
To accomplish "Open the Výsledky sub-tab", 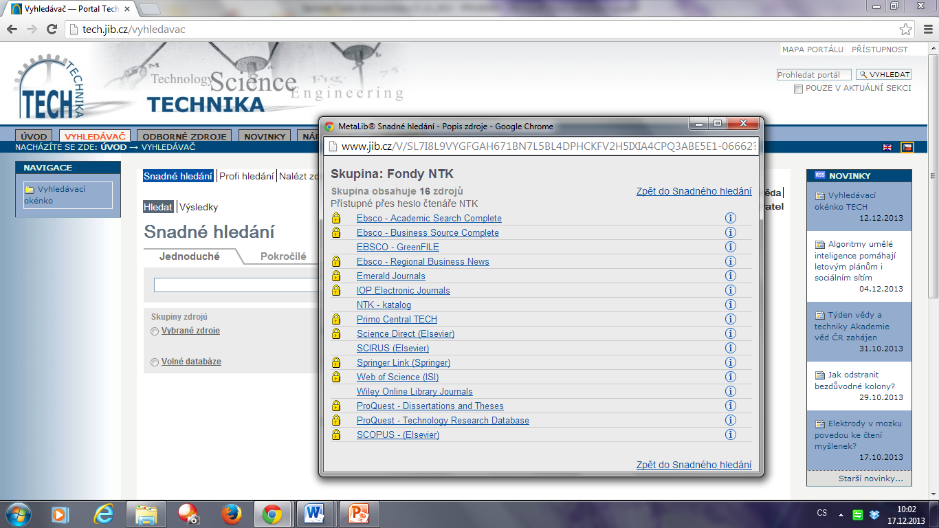I will point(199,207).
